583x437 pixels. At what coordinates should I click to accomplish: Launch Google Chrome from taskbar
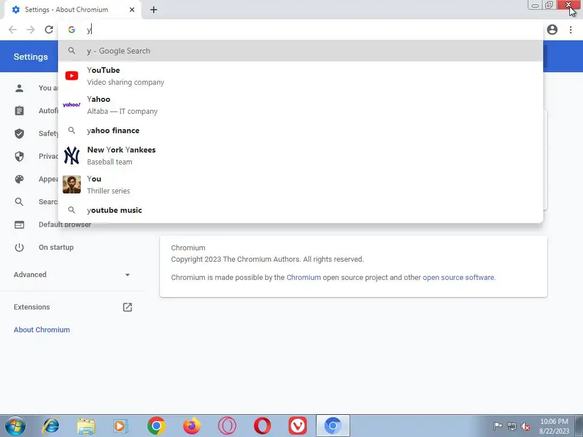pyautogui.click(x=156, y=426)
